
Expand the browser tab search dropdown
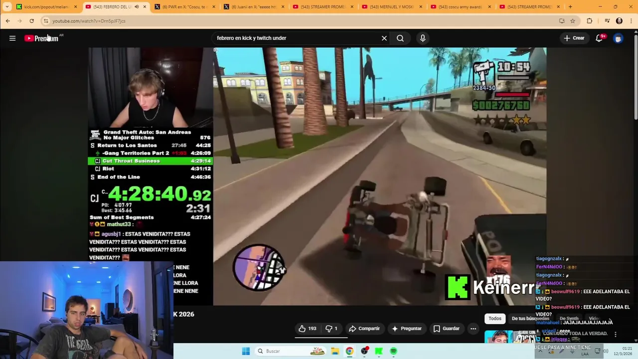7,6
